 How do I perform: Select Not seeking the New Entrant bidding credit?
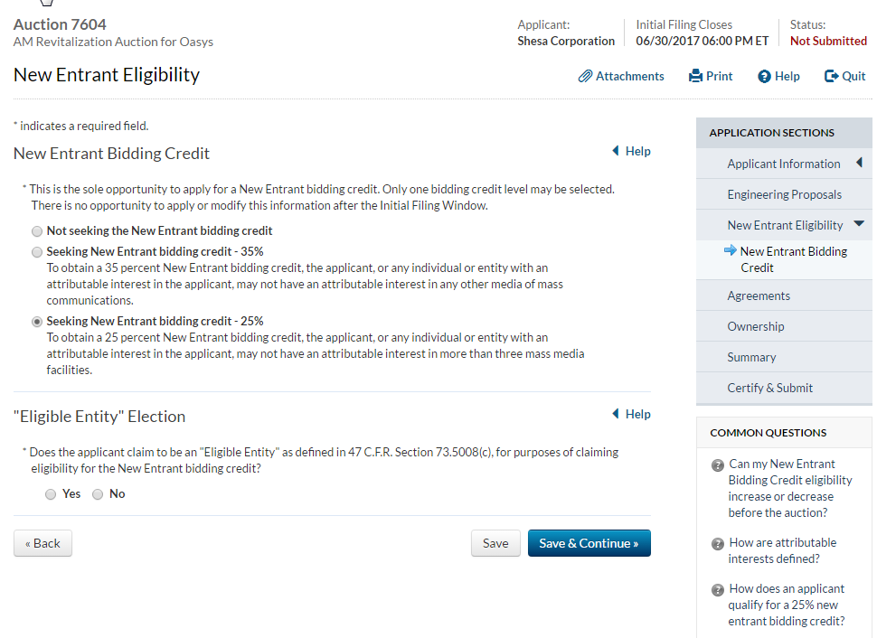(x=37, y=231)
